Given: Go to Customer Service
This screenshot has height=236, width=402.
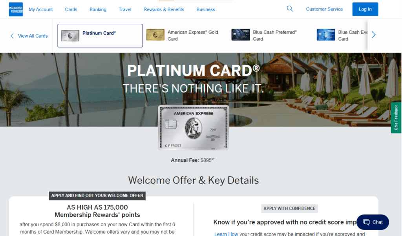Looking at the screenshot, I should pyautogui.click(x=324, y=9).
